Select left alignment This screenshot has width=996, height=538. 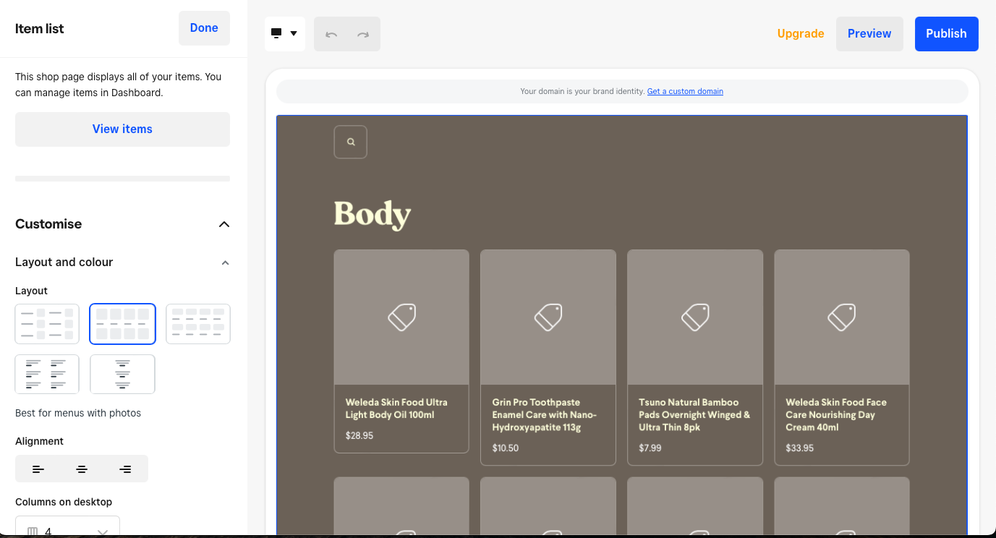click(38, 469)
